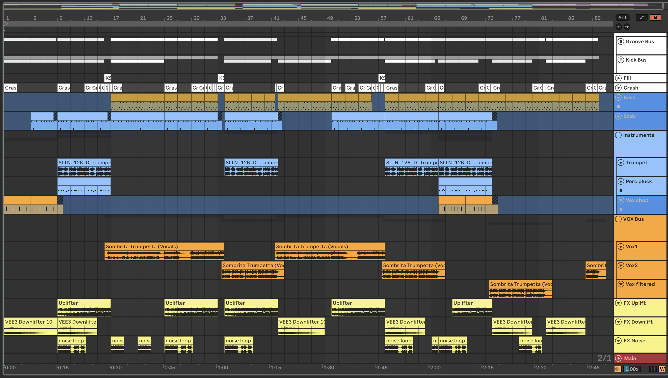Select the VOX Bus group header
The width and height of the screenshot is (668, 378).
click(x=640, y=228)
